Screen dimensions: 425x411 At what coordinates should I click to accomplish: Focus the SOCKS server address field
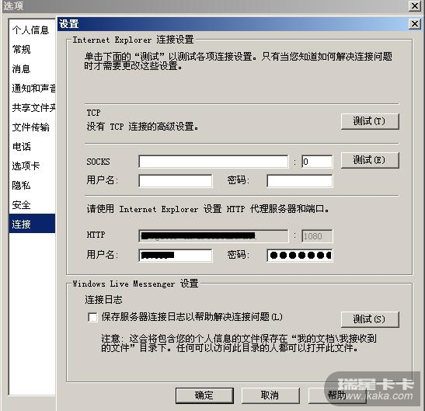[214, 162]
